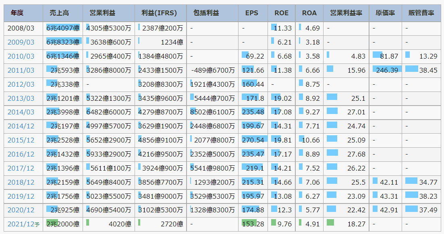Viewport: 444px width, 234px height.
Task: Open the 2017/12 fiscal year link
Action: coord(21,168)
